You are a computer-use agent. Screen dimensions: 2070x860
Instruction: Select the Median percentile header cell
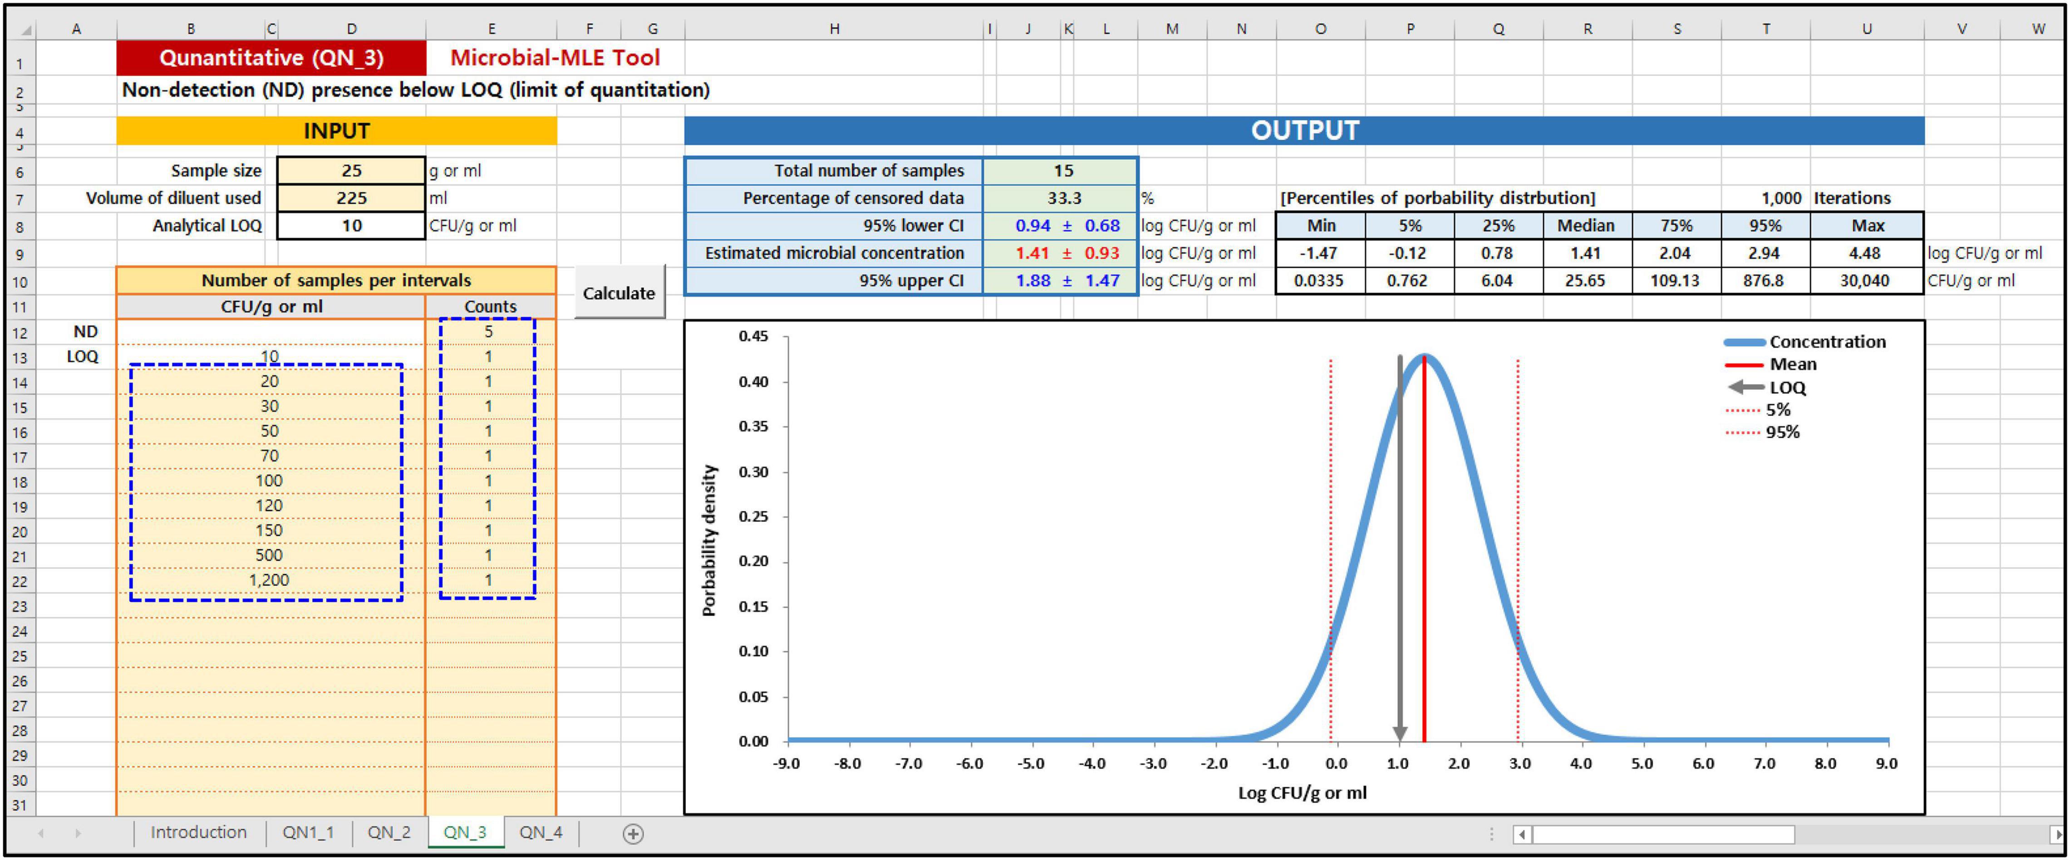point(1586,226)
